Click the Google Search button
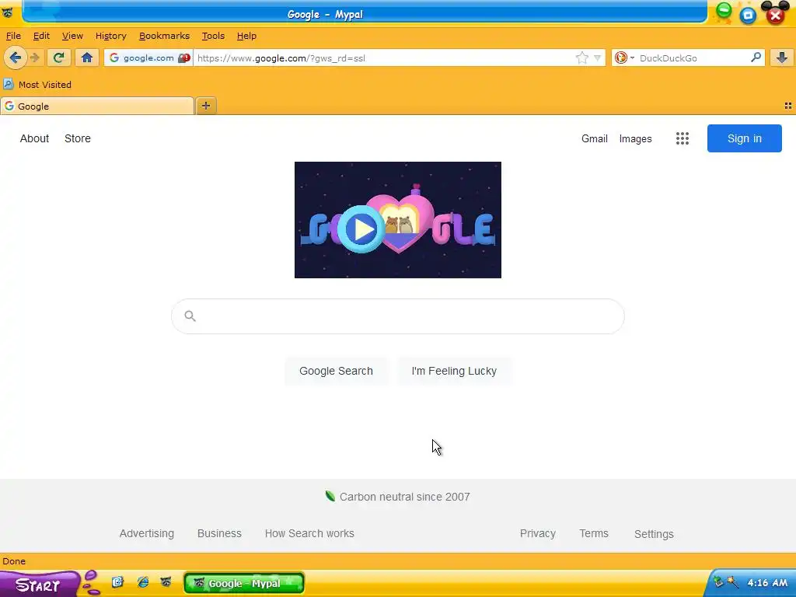This screenshot has width=796, height=597. click(336, 371)
